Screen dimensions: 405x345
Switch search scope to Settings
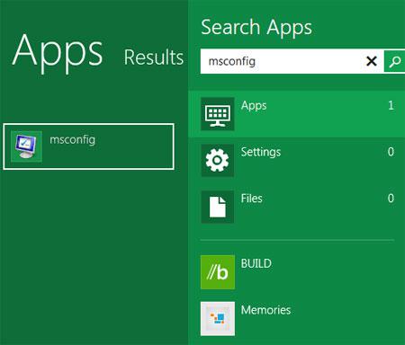[261, 152]
